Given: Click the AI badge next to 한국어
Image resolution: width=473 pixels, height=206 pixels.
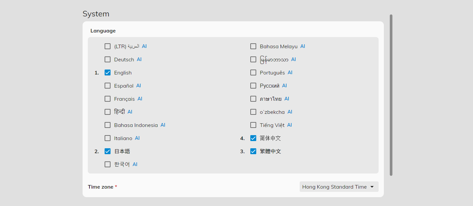Looking at the screenshot, I should [135, 164].
